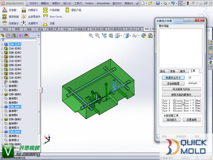Viewport: 213px width, 160px height.
Task: Open the Undo history dropdown arrow
Action: (176, 3)
